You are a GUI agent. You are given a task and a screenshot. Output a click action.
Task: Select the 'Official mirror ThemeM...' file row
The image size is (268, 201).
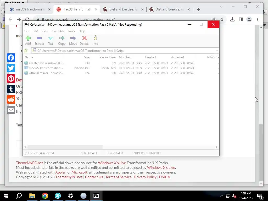tap(121, 73)
